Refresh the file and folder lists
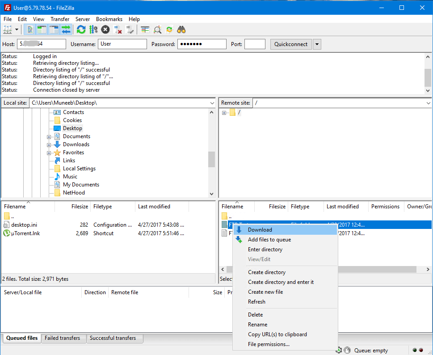 click(x=81, y=29)
